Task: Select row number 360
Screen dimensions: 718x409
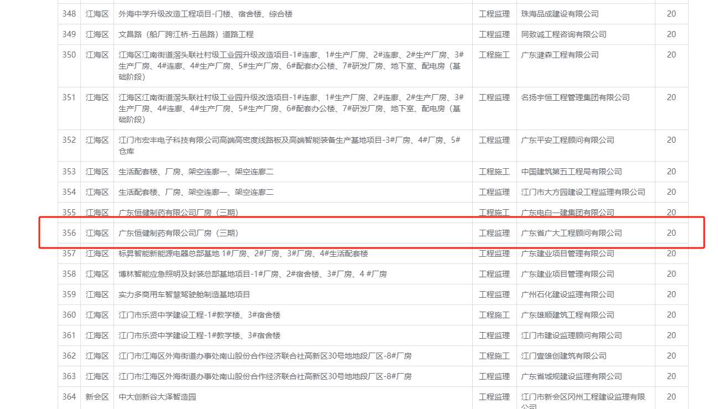Action: [x=69, y=315]
